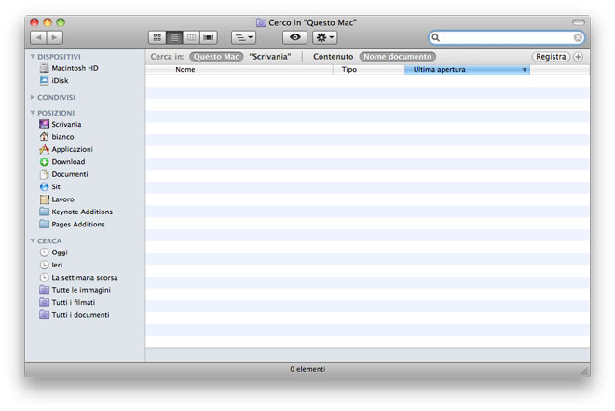The width and height of the screenshot is (615, 411).
Task: Open iDisk from the sidebar
Action: tap(60, 81)
